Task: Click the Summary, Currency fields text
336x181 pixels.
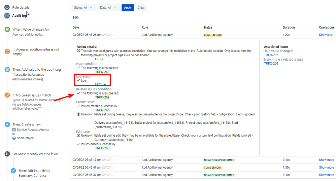Action: (32, 175)
